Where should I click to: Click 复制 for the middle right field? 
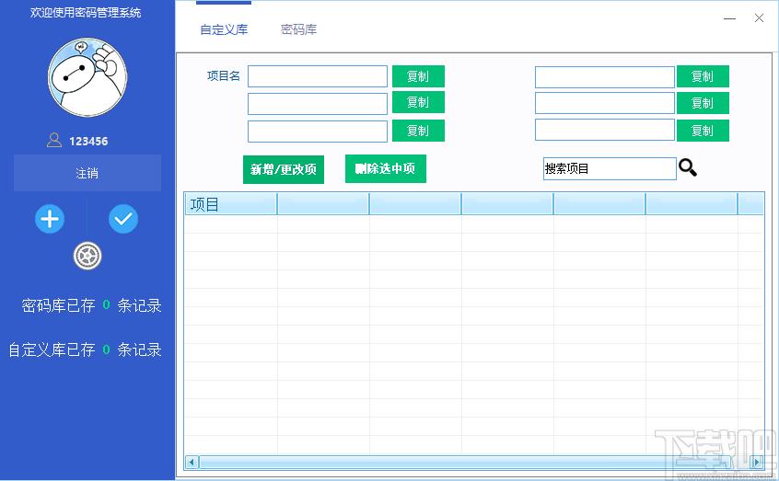[703, 103]
